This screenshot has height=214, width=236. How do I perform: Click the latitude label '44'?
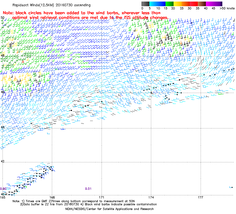(2, 127)
